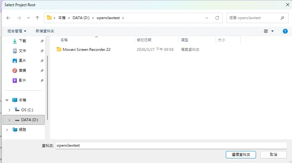Viewport: 292px width, 163px height.
Task: Click the 資料夾 name input field
Action: pos(171,145)
